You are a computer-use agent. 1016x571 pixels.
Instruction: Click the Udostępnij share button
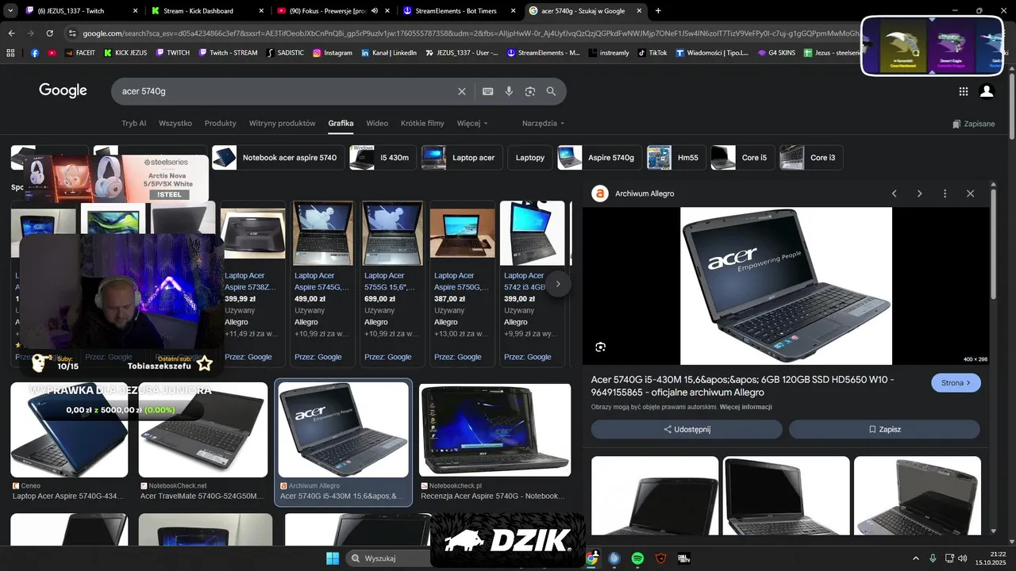coord(687,429)
